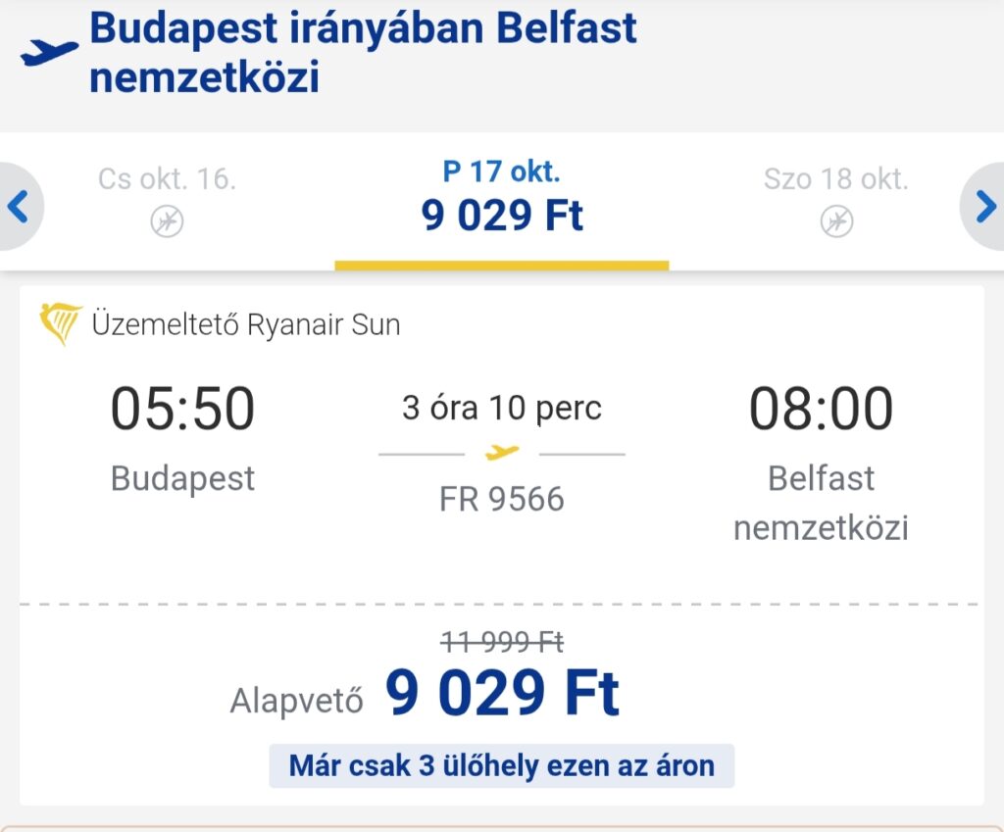
Task: Click the Budapest irányában Belfast nemzetközi heading
Action: click(x=363, y=53)
